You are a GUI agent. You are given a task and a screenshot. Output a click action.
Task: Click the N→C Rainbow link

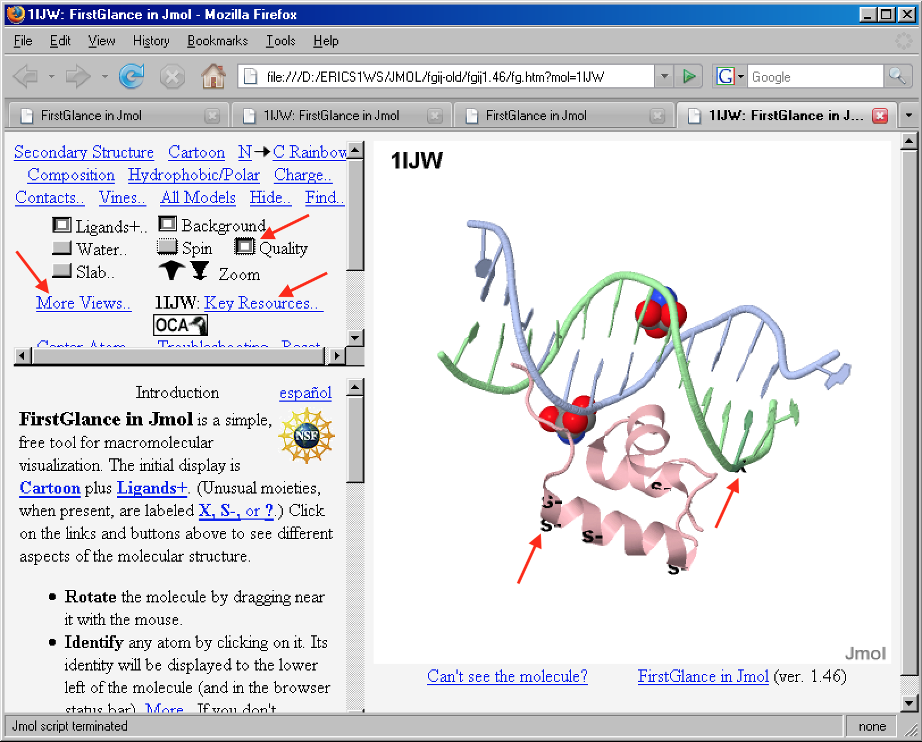tap(293, 152)
